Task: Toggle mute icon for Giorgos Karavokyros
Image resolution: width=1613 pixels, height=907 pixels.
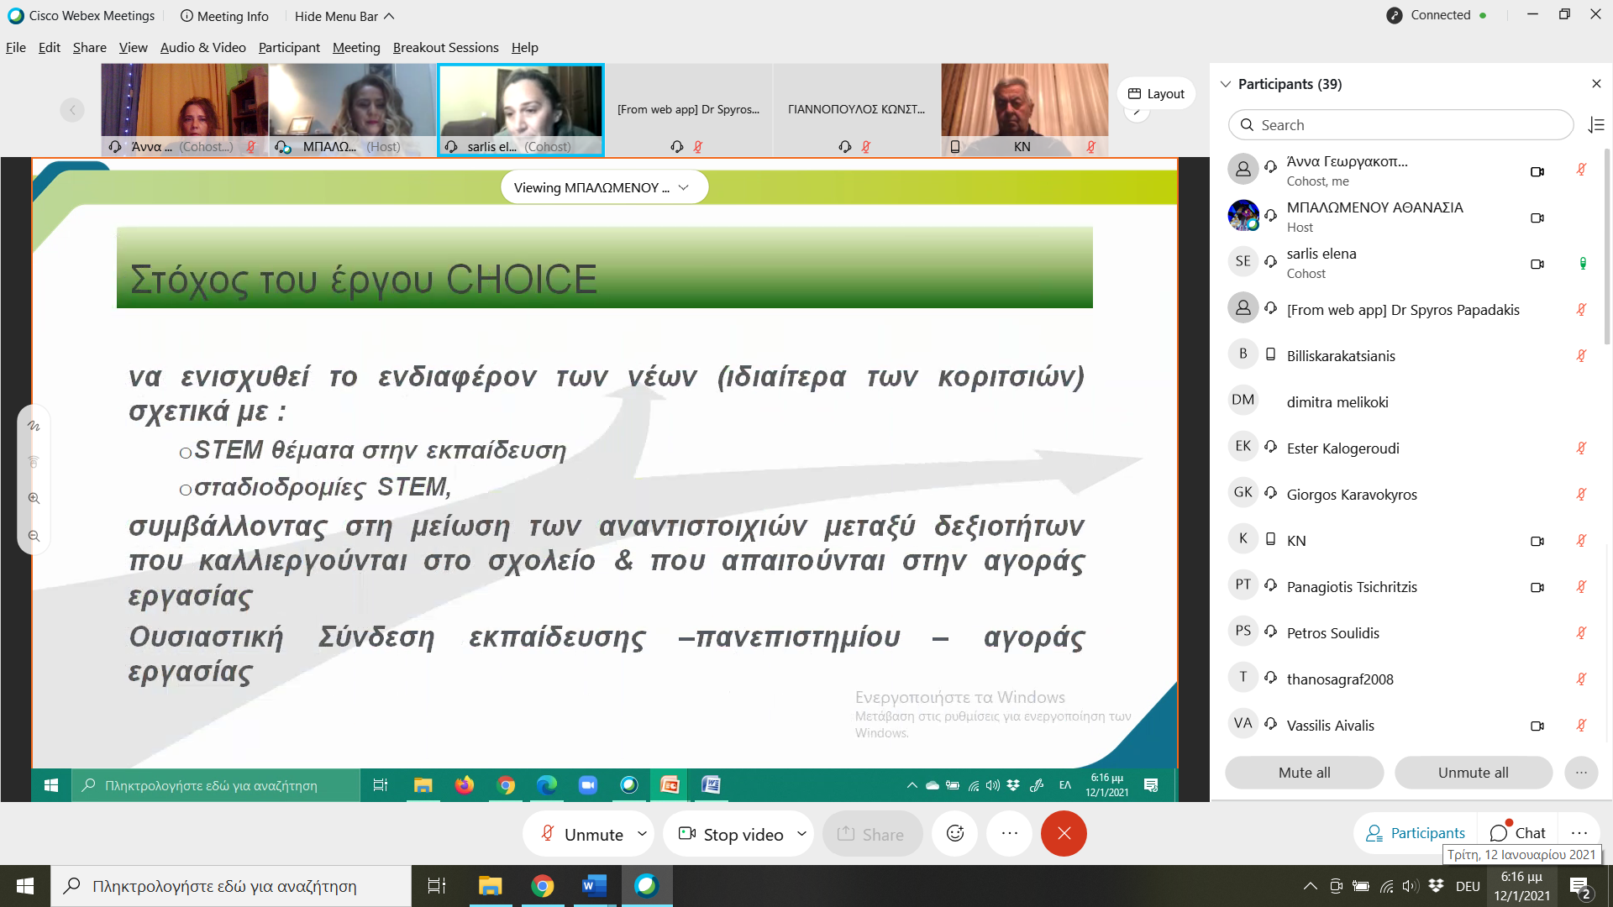Action: [1581, 494]
